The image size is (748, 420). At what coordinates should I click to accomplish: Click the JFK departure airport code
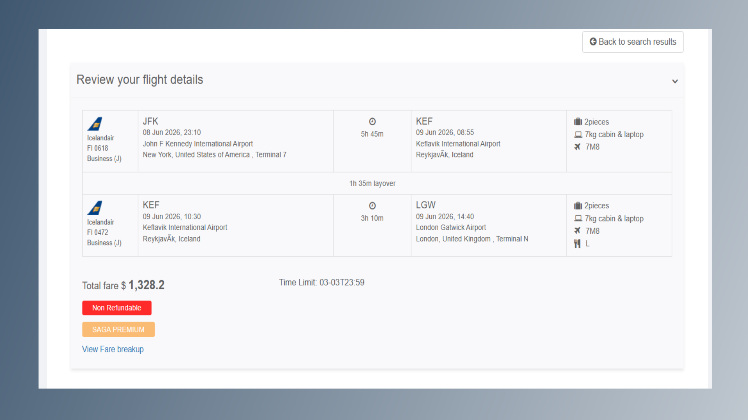coord(150,121)
